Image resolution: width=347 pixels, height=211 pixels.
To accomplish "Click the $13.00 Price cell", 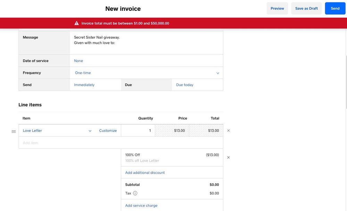I will click(172, 131).
